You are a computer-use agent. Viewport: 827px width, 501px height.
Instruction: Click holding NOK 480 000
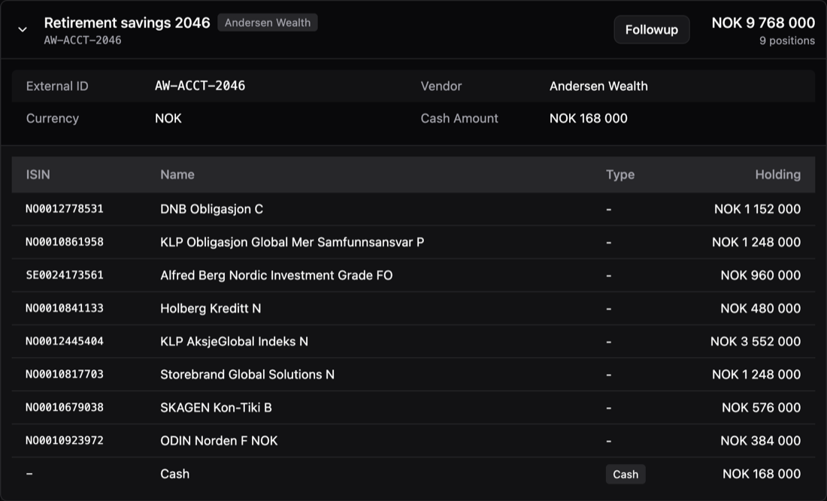point(761,308)
